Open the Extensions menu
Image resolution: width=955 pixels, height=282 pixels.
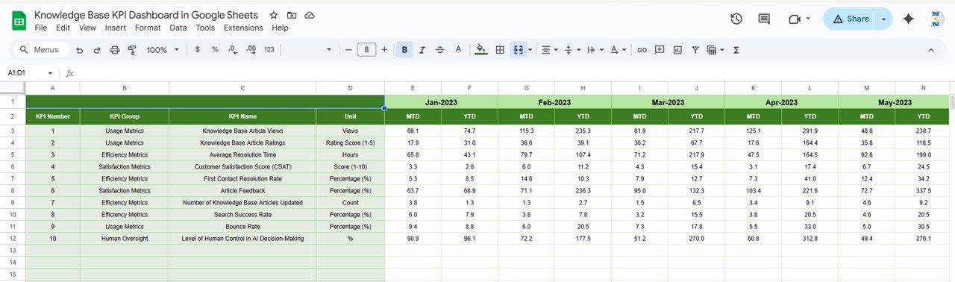point(243,28)
